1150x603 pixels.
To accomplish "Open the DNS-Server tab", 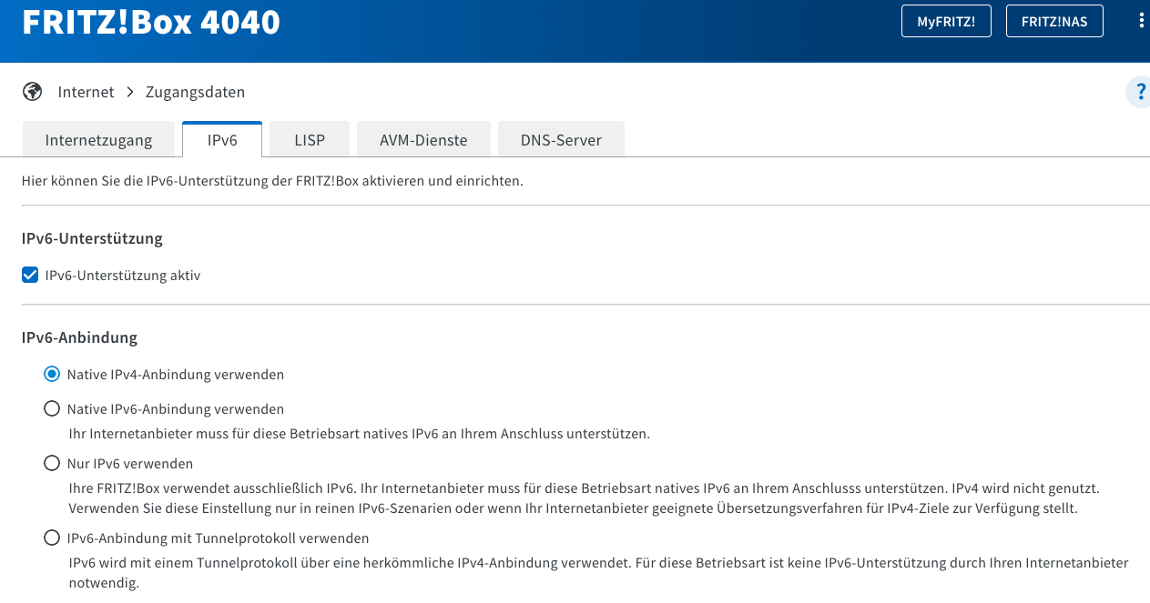I will [561, 140].
